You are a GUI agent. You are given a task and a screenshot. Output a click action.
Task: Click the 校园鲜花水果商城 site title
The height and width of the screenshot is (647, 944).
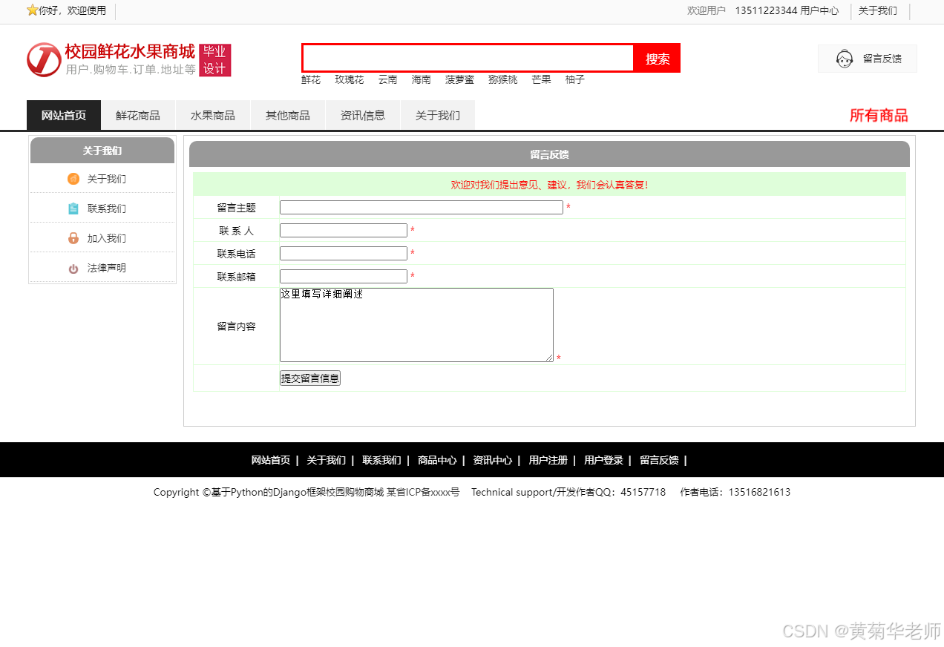130,51
